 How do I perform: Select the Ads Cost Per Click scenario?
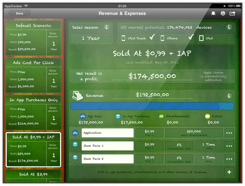(x=33, y=75)
